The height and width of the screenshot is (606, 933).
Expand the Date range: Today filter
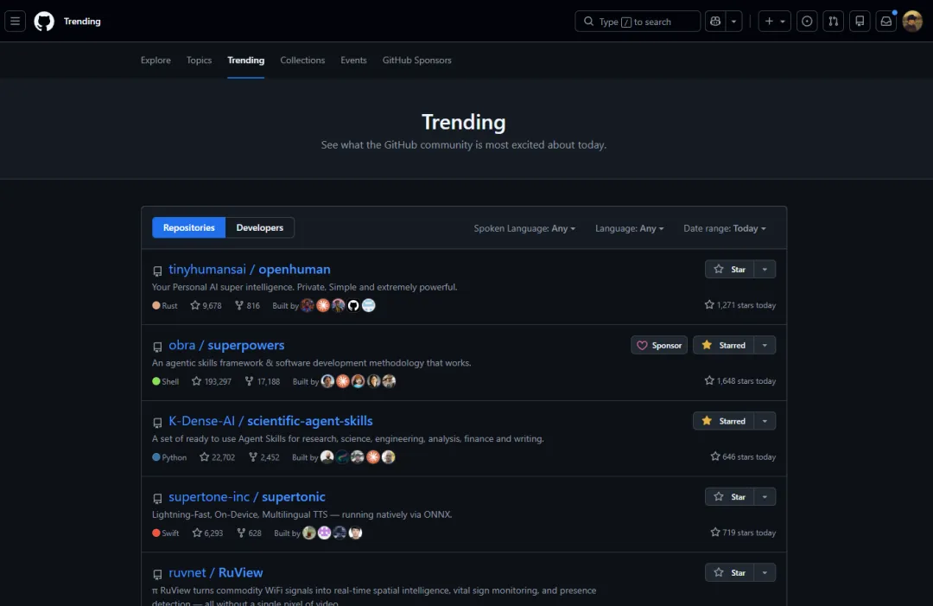[725, 228]
